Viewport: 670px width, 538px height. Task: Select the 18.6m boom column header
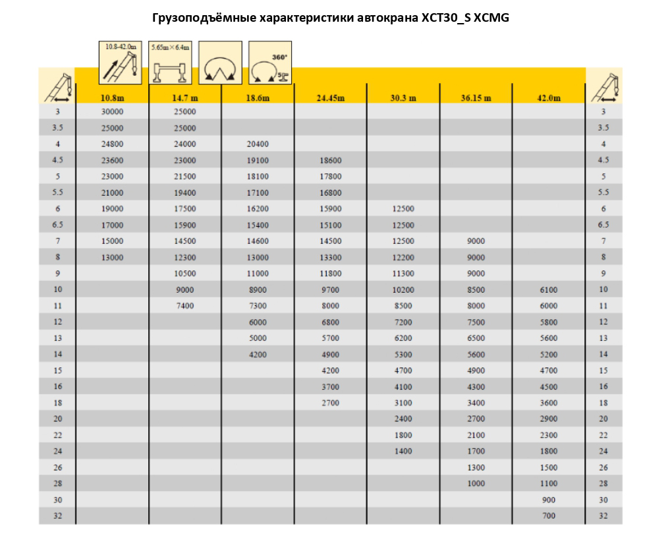(x=257, y=98)
